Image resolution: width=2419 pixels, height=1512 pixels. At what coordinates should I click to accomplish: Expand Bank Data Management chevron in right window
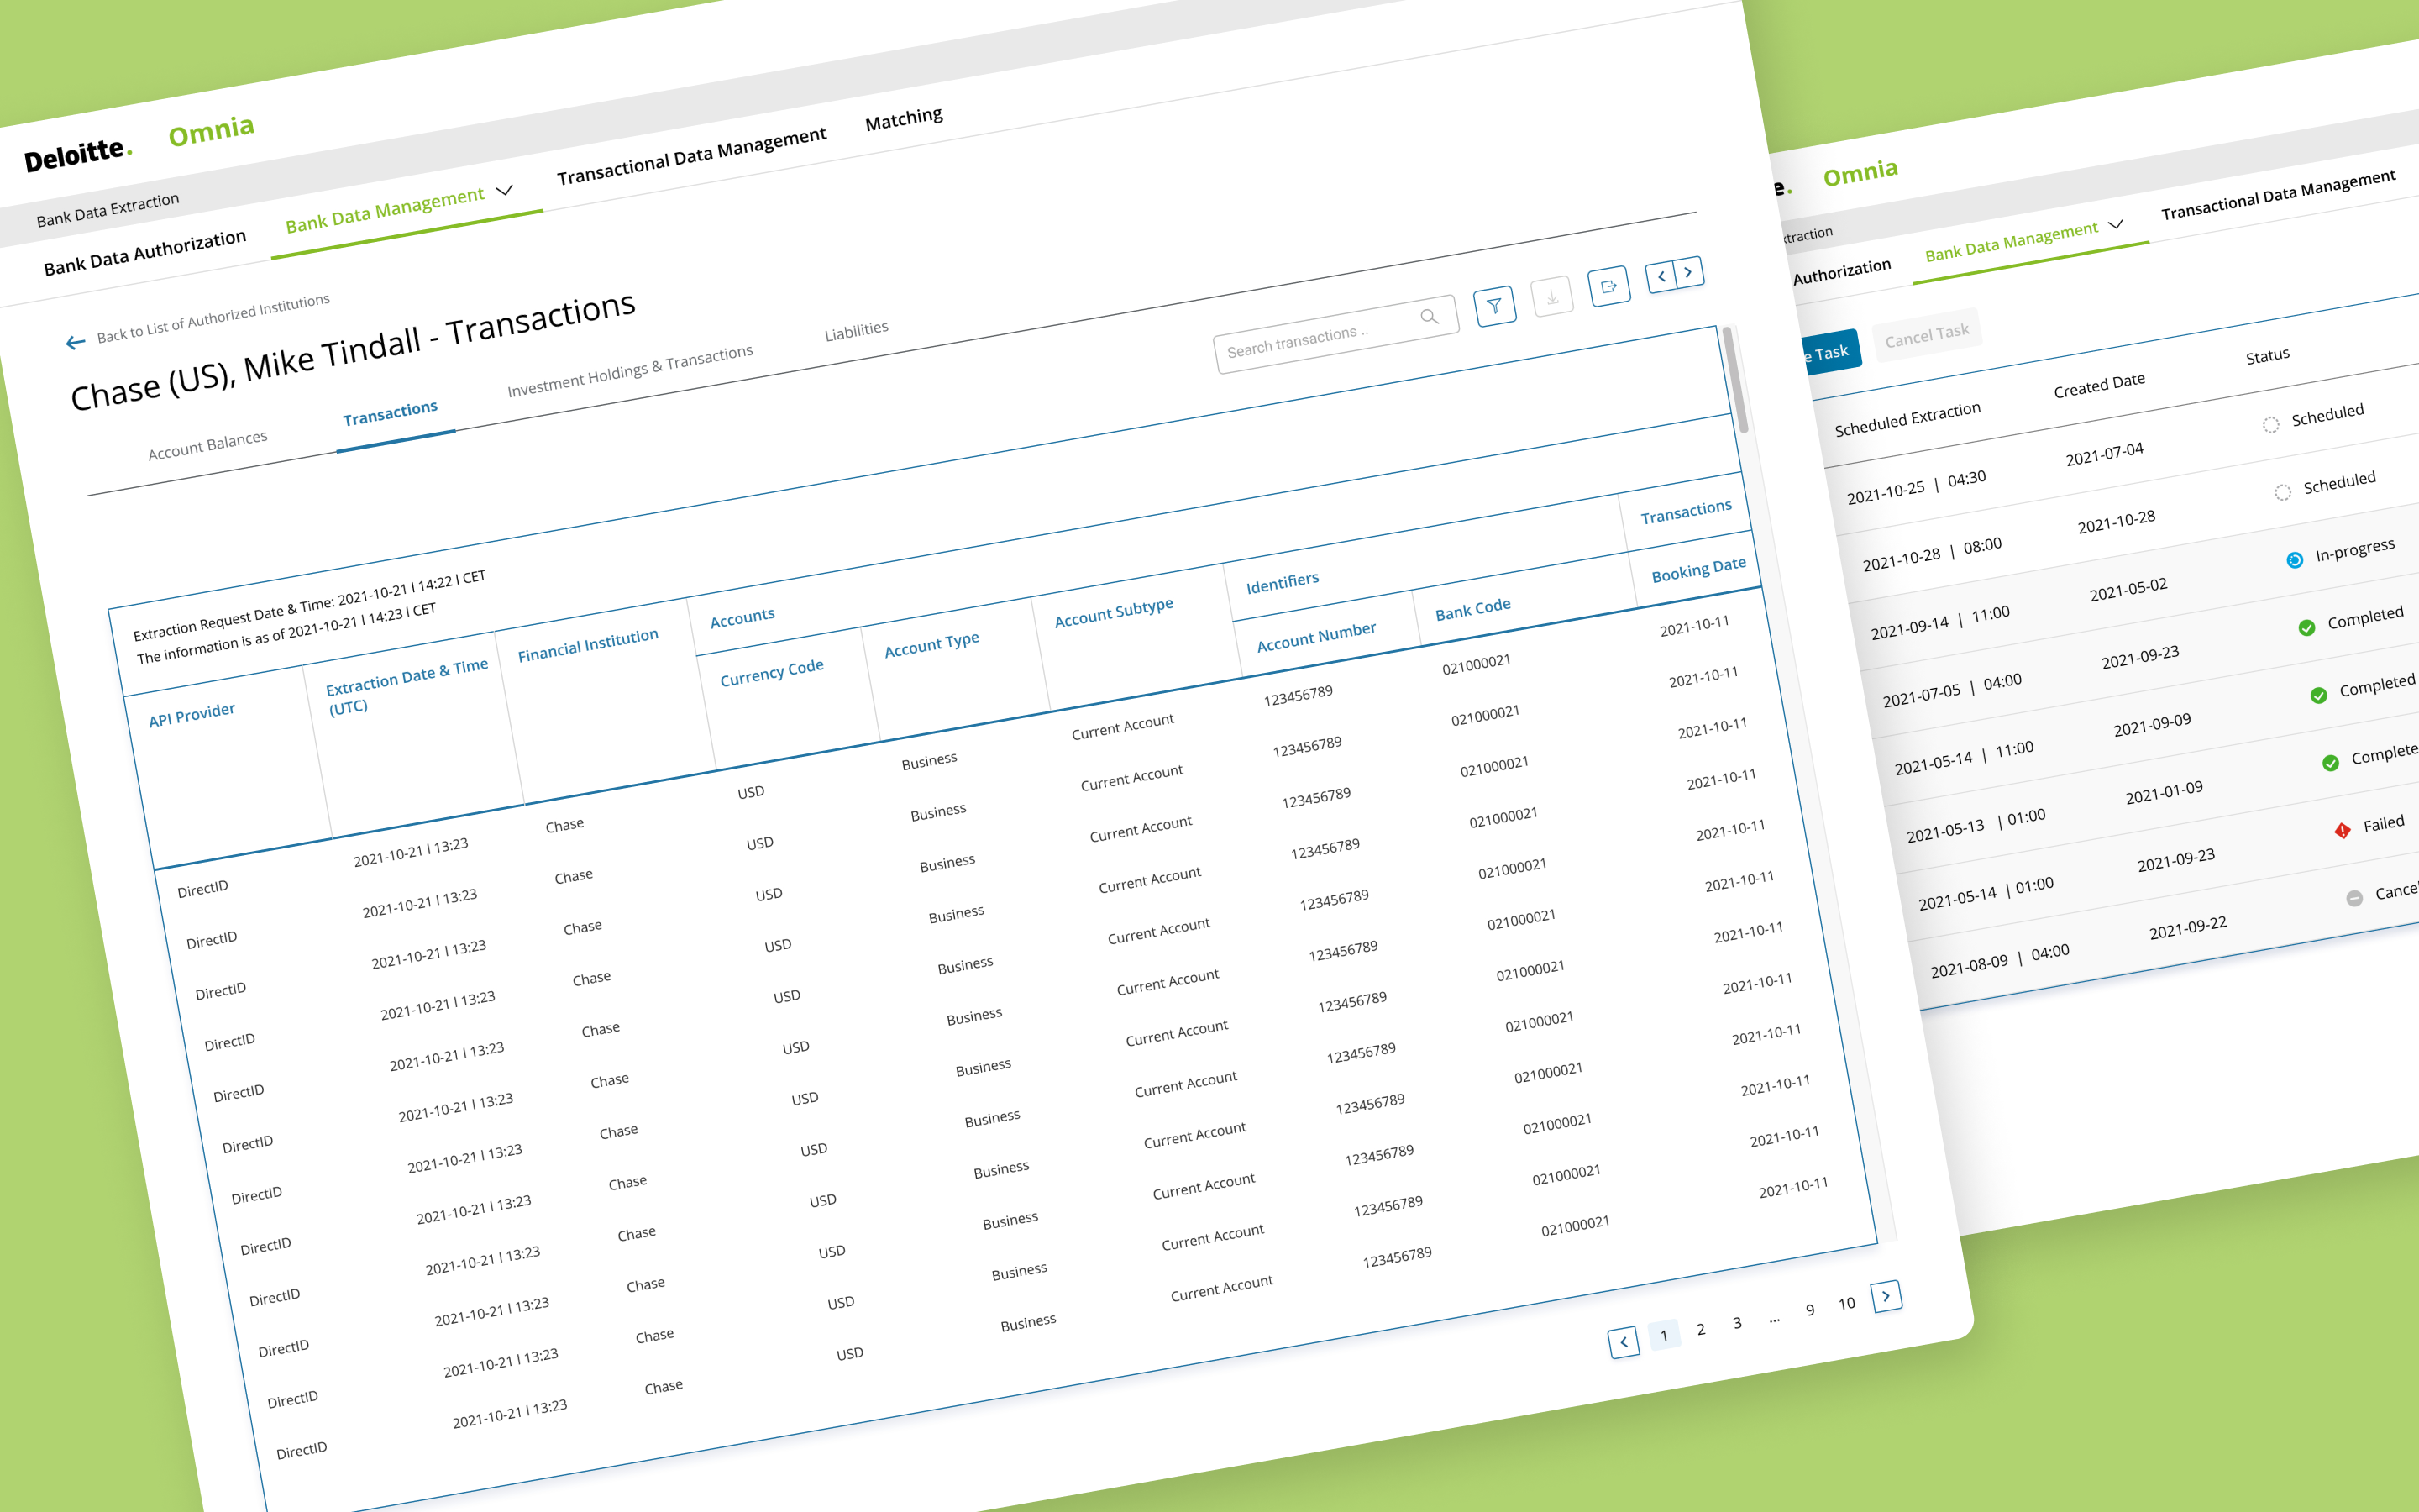tap(2115, 224)
